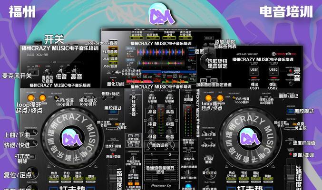
Task: Click the left deck Shift button
Action: click(32, 157)
